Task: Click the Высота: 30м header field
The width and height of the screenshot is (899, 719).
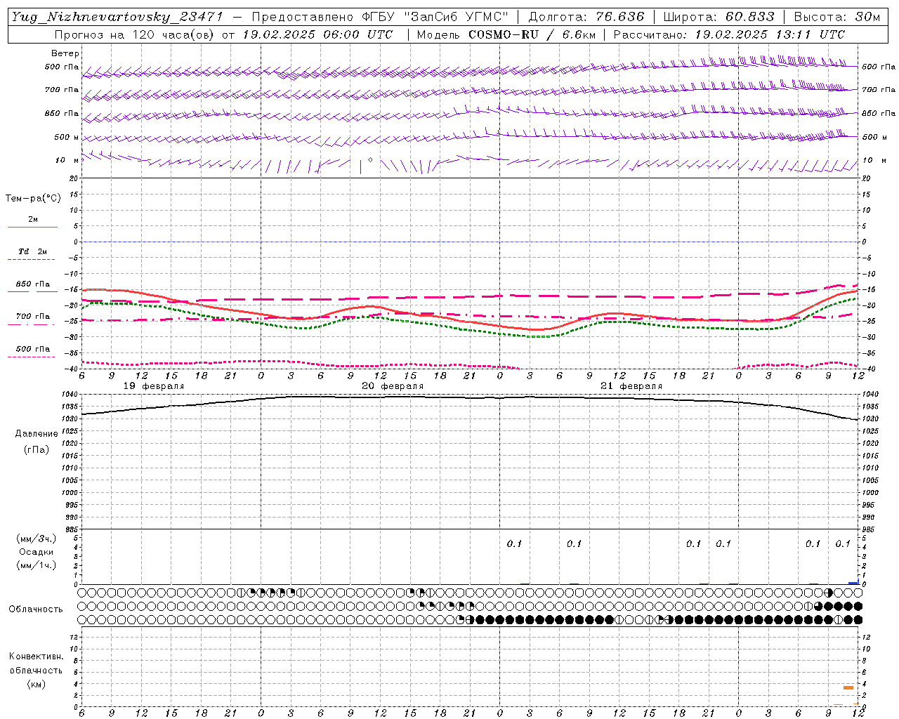Action: coord(836,16)
